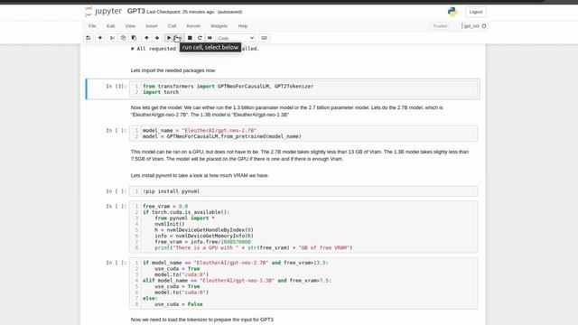Open the Cell menu
578x325 pixels.
tap(172, 26)
